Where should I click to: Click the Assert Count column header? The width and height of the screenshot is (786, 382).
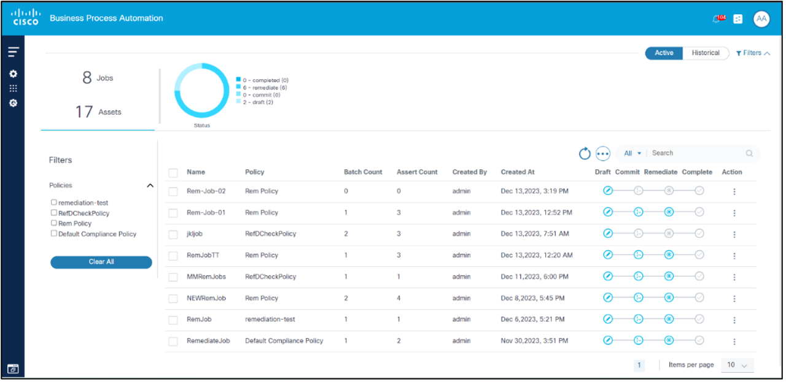(417, 172)
